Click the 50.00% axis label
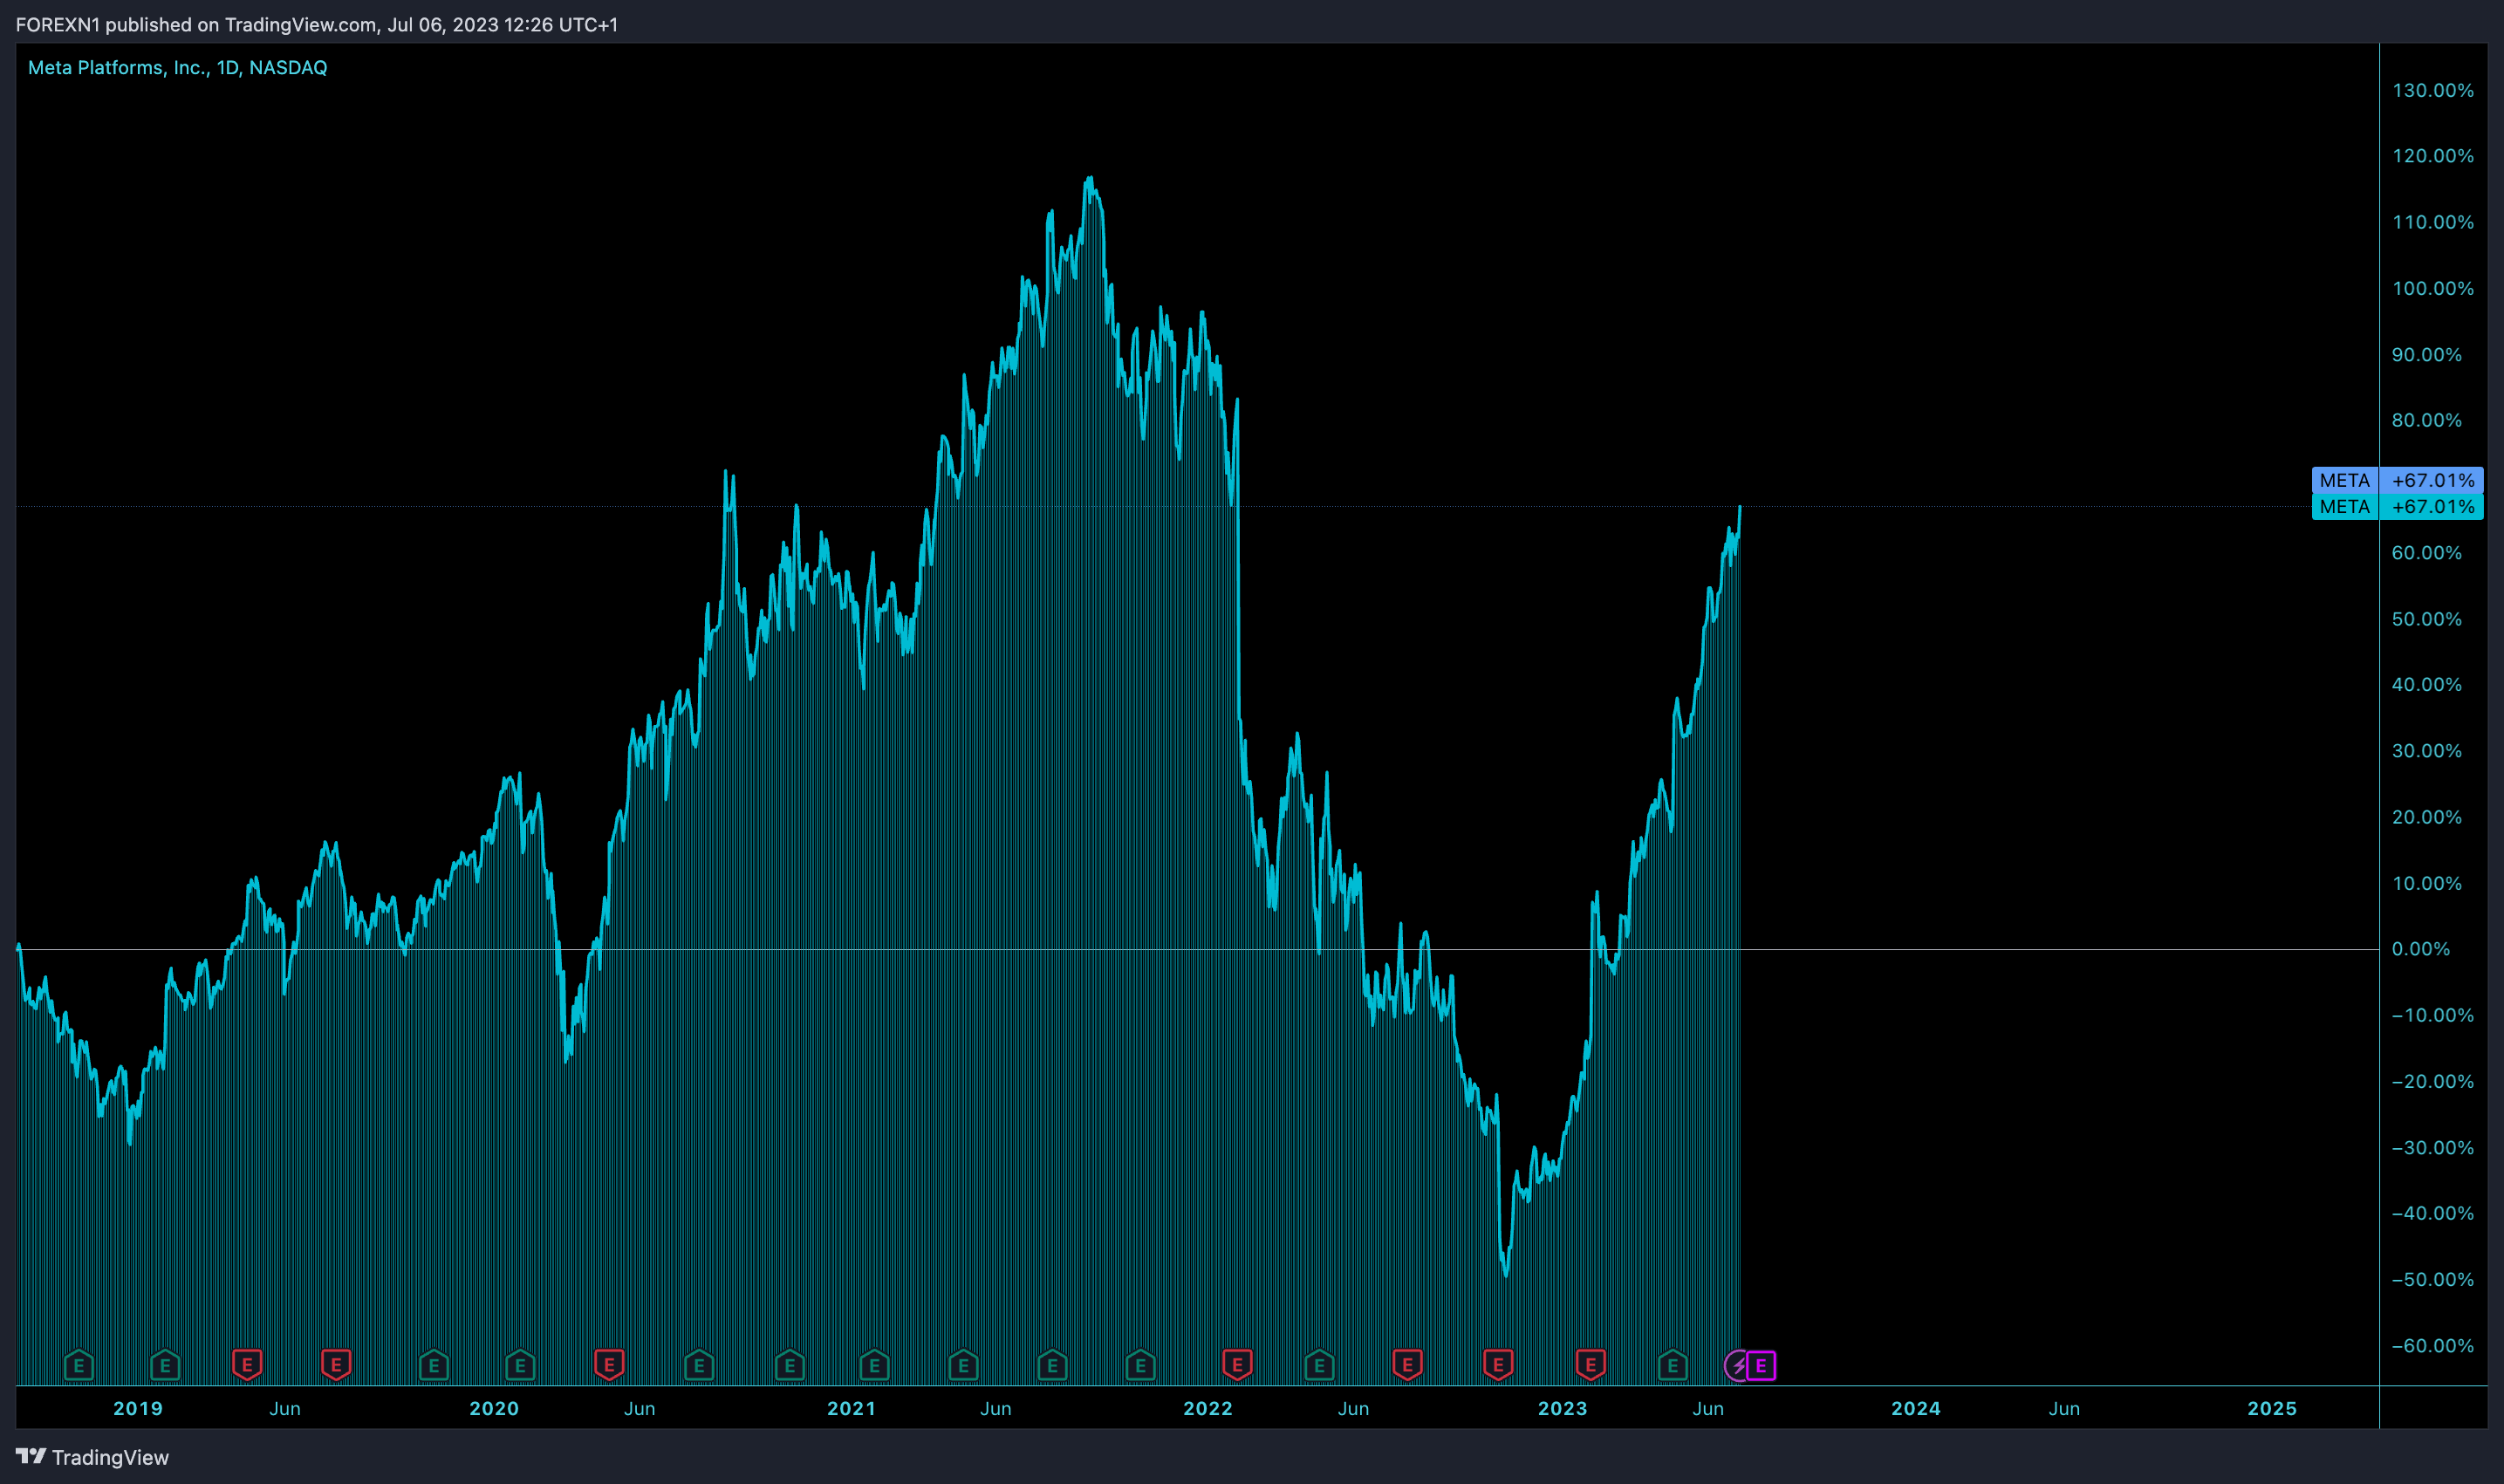 click(2426, 619)
